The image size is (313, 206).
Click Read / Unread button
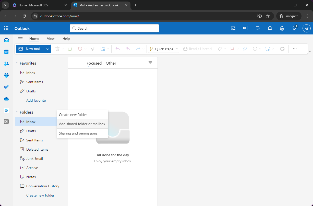click(x=197, y=49)
